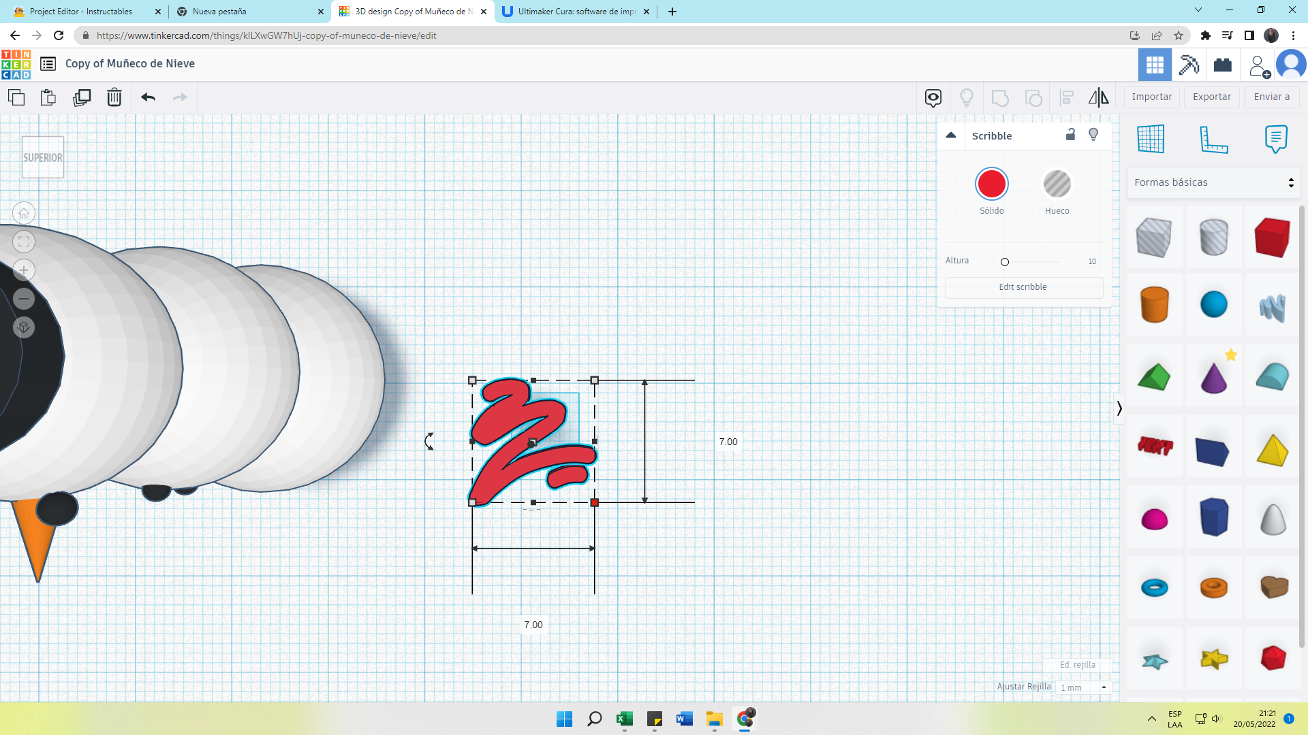Set shape to Hueco mode
The image size is (1308, 735).
point(1057,184)
